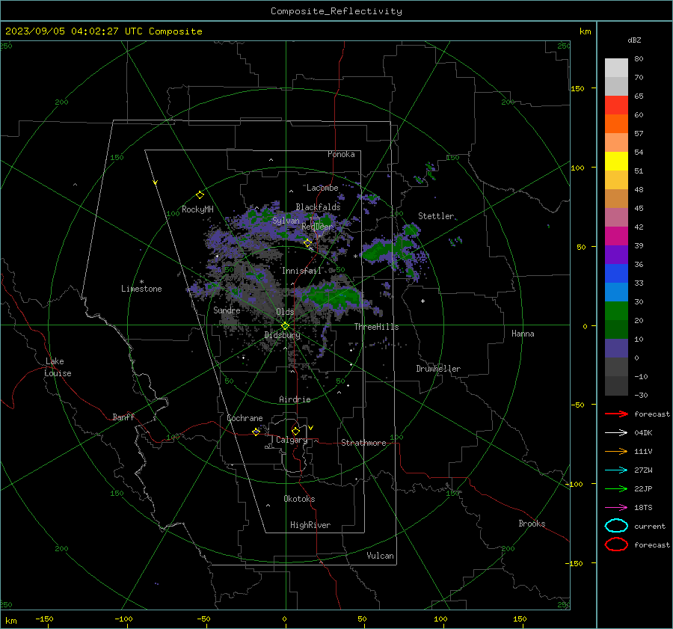Click the yellow diamond marker above Calgary

click(x=295, y=431)
